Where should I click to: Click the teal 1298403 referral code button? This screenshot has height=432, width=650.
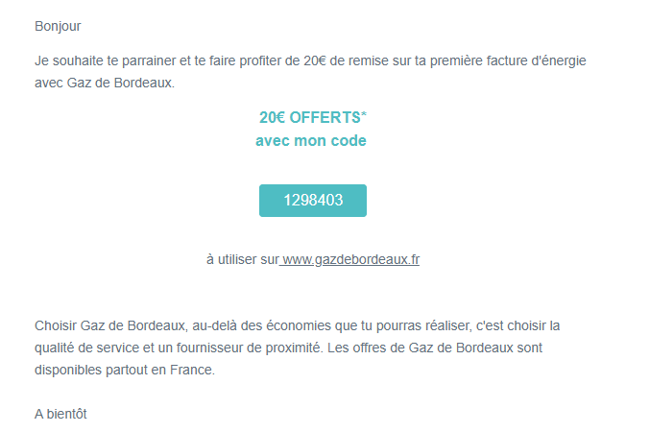coord(313,201)
